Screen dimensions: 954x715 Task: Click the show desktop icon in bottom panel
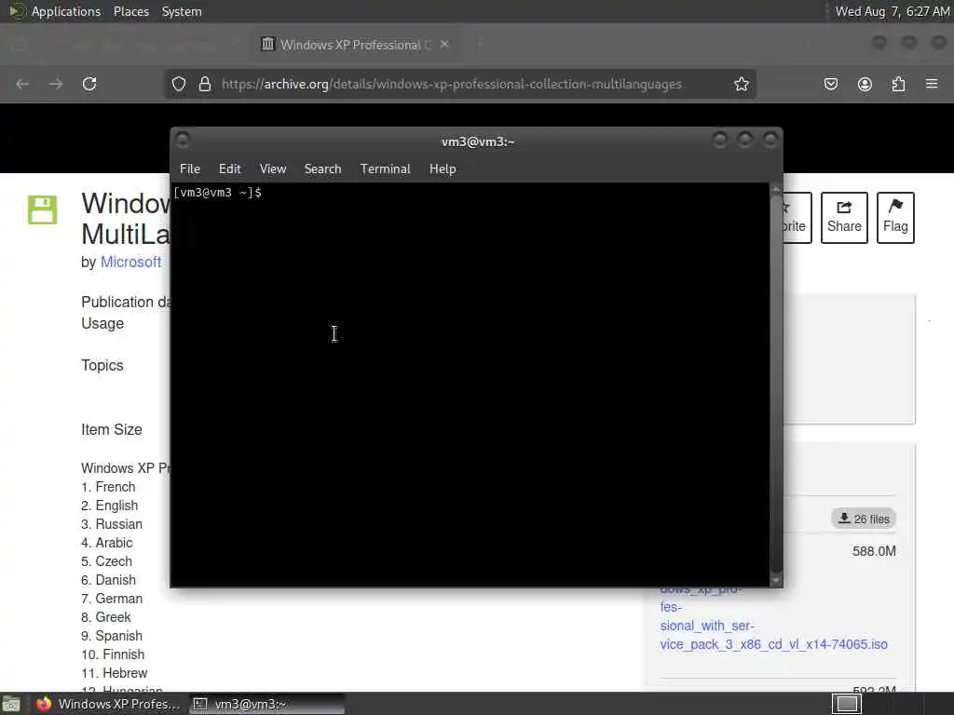(x=11, y=704)
